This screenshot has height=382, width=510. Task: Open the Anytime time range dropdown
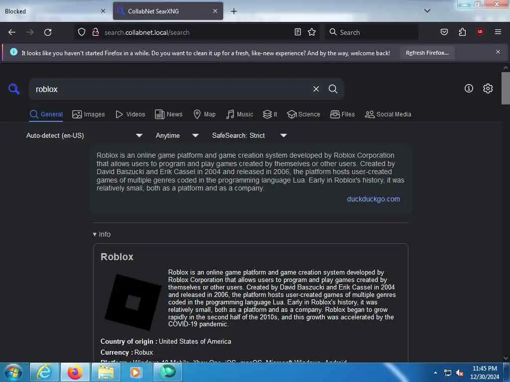(x=177, y=135)
